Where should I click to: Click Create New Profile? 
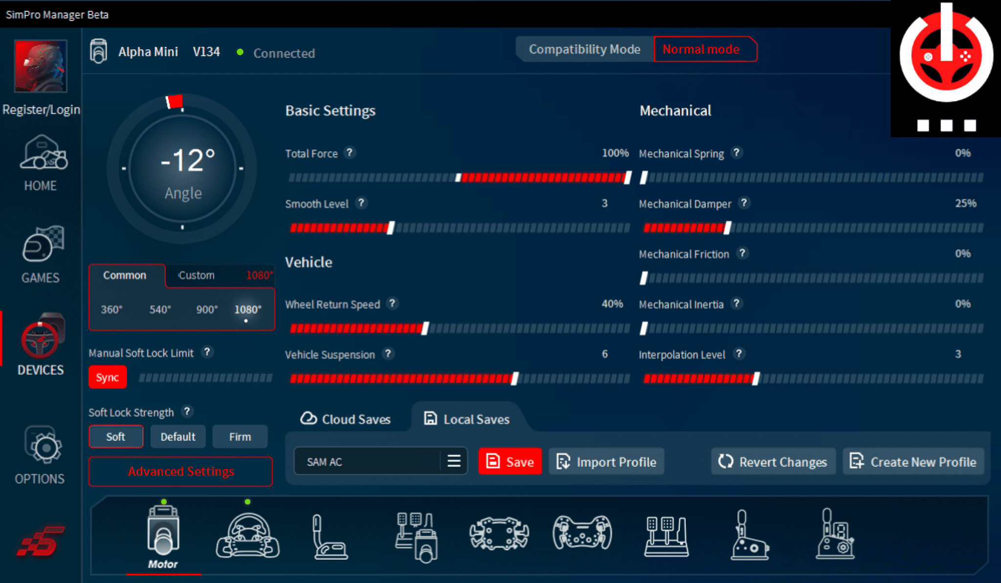coord(913,461)
